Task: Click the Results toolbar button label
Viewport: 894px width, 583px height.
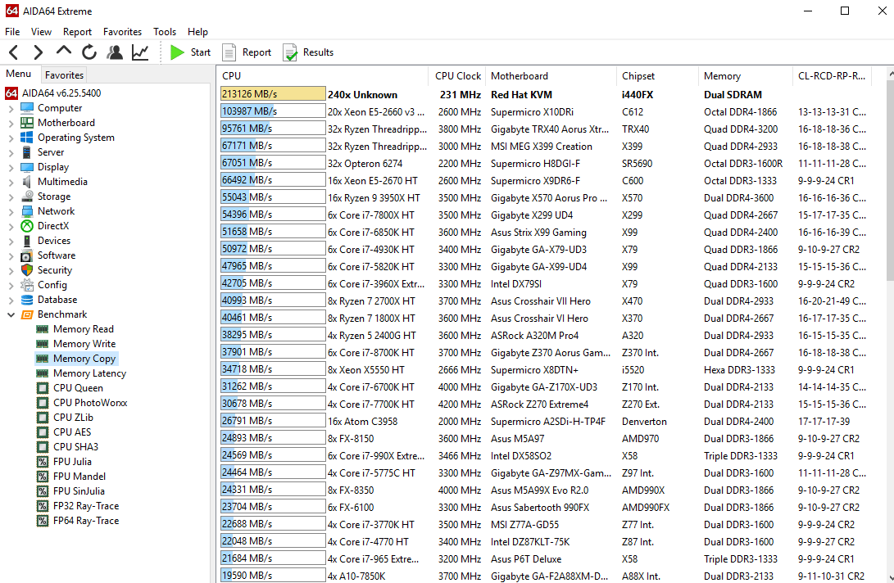Action: pos(318,52)
